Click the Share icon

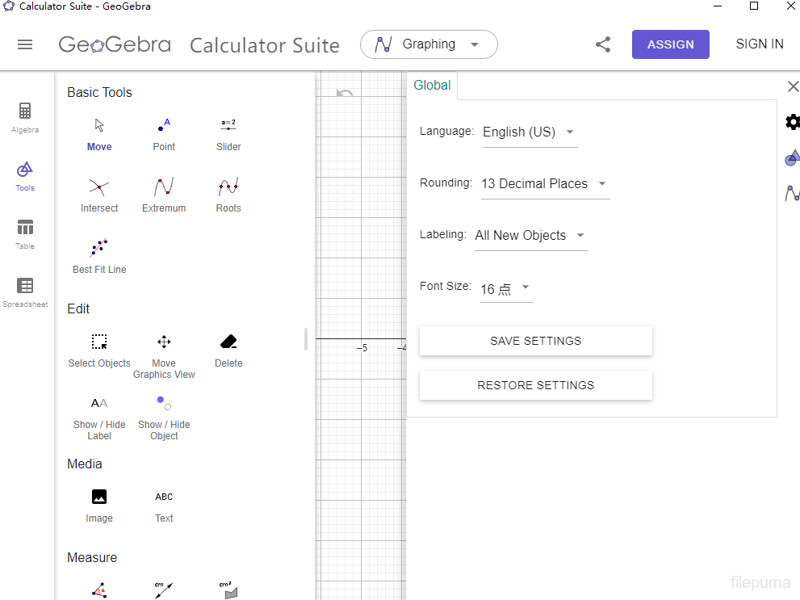pos(603,44)
